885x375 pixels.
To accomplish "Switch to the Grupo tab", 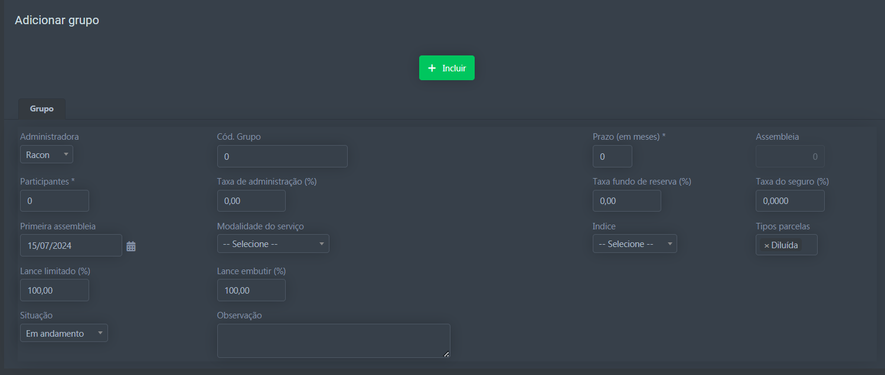I will tap(42, 109).
